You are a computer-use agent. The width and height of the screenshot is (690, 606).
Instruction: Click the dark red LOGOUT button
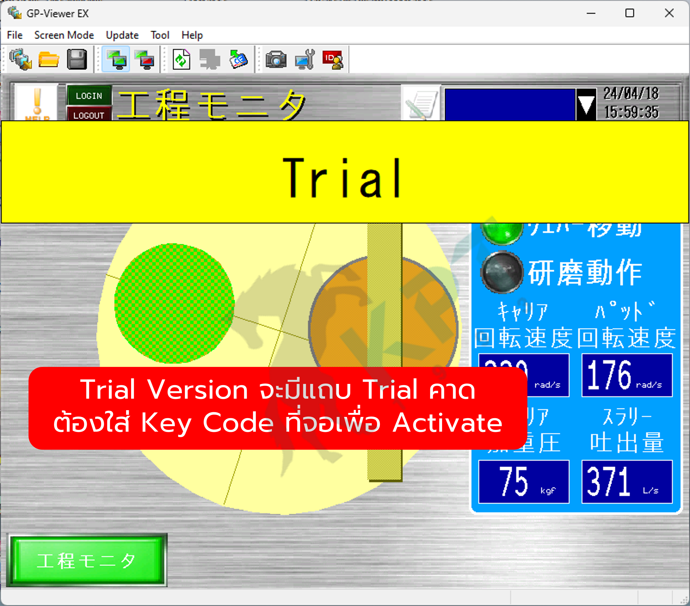[x=89, y=114]
